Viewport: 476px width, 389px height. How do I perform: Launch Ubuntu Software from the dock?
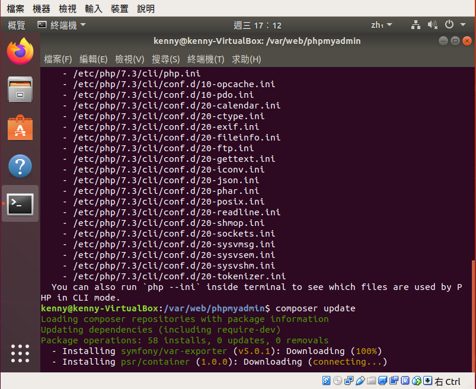(x=20, y=127)
